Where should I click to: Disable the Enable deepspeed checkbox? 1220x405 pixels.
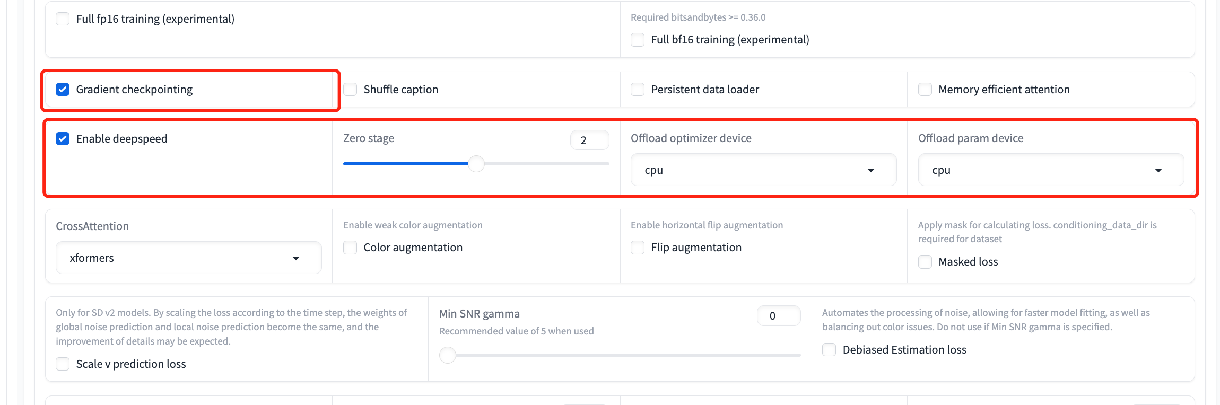[63, 139]
